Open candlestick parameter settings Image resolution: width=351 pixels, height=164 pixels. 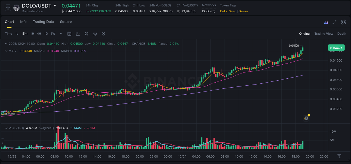(x=86, y=33)
